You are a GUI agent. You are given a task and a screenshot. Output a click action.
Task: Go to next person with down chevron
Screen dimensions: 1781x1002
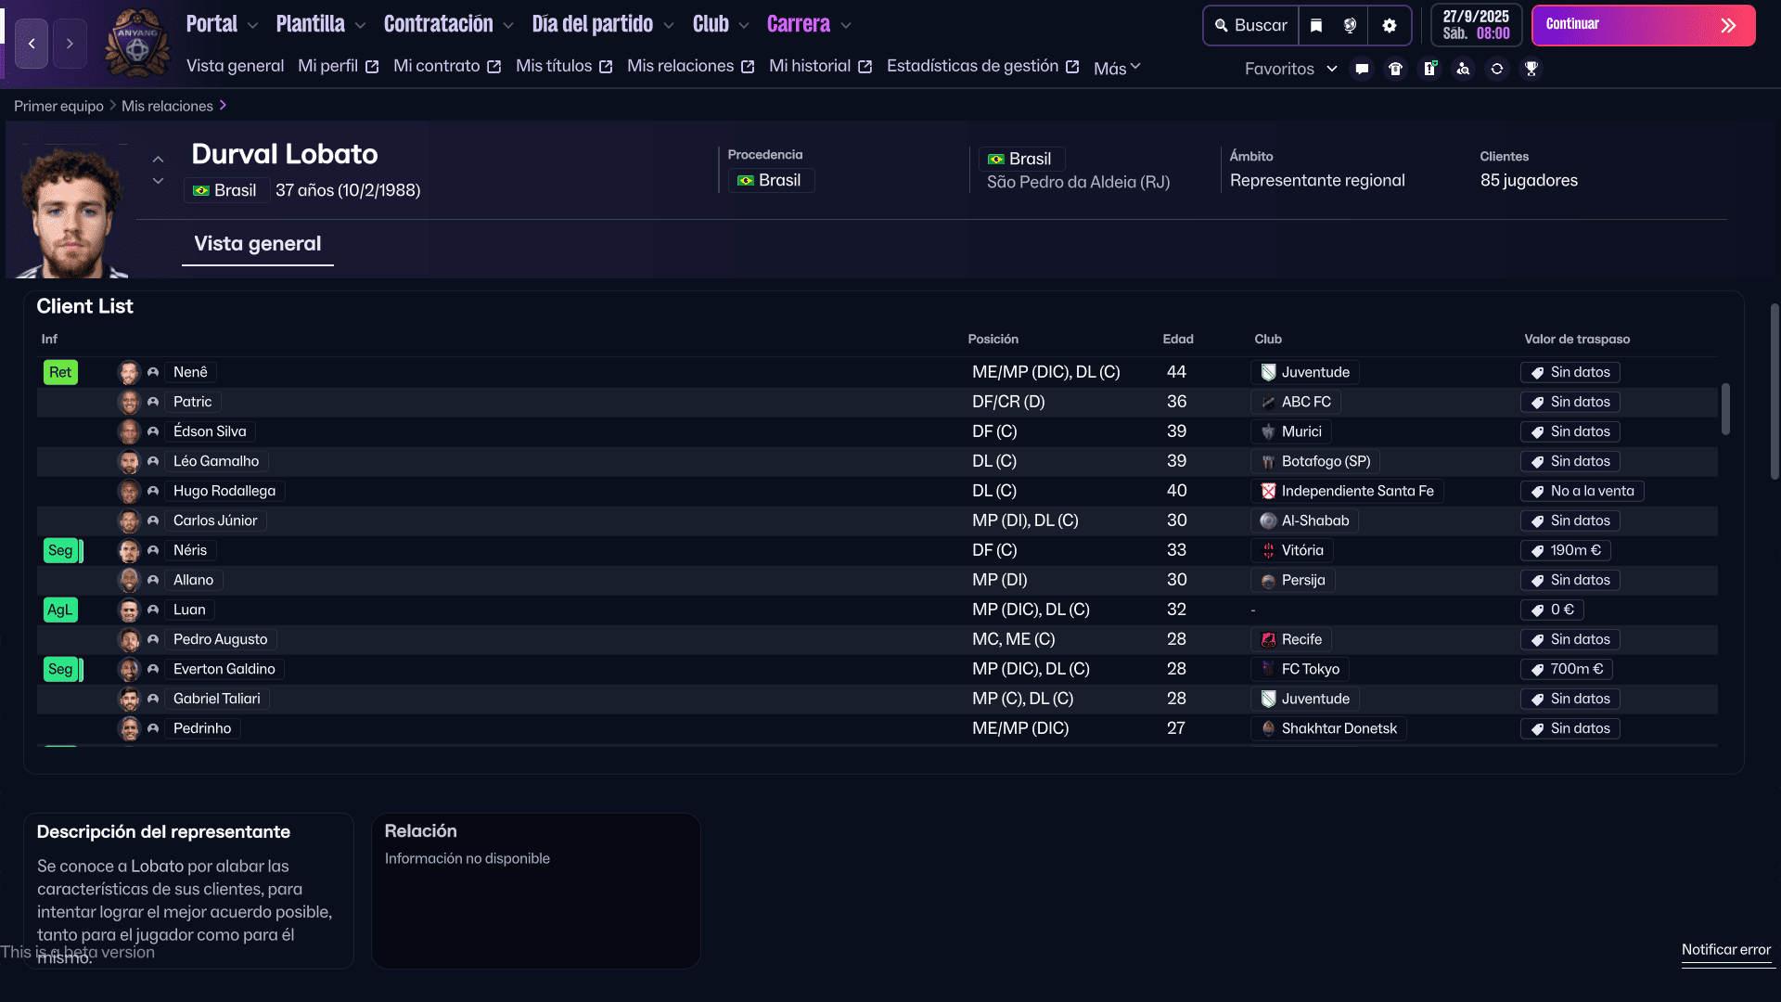pyautogui.click(x=159, y=181)
